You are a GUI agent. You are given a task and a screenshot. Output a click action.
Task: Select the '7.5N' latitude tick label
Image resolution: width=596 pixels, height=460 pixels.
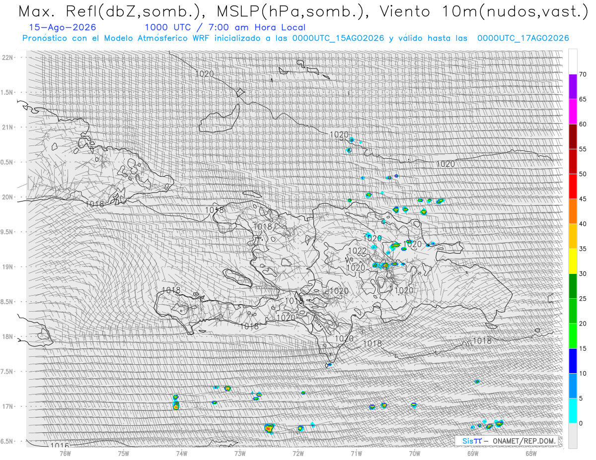coord(7,371)
